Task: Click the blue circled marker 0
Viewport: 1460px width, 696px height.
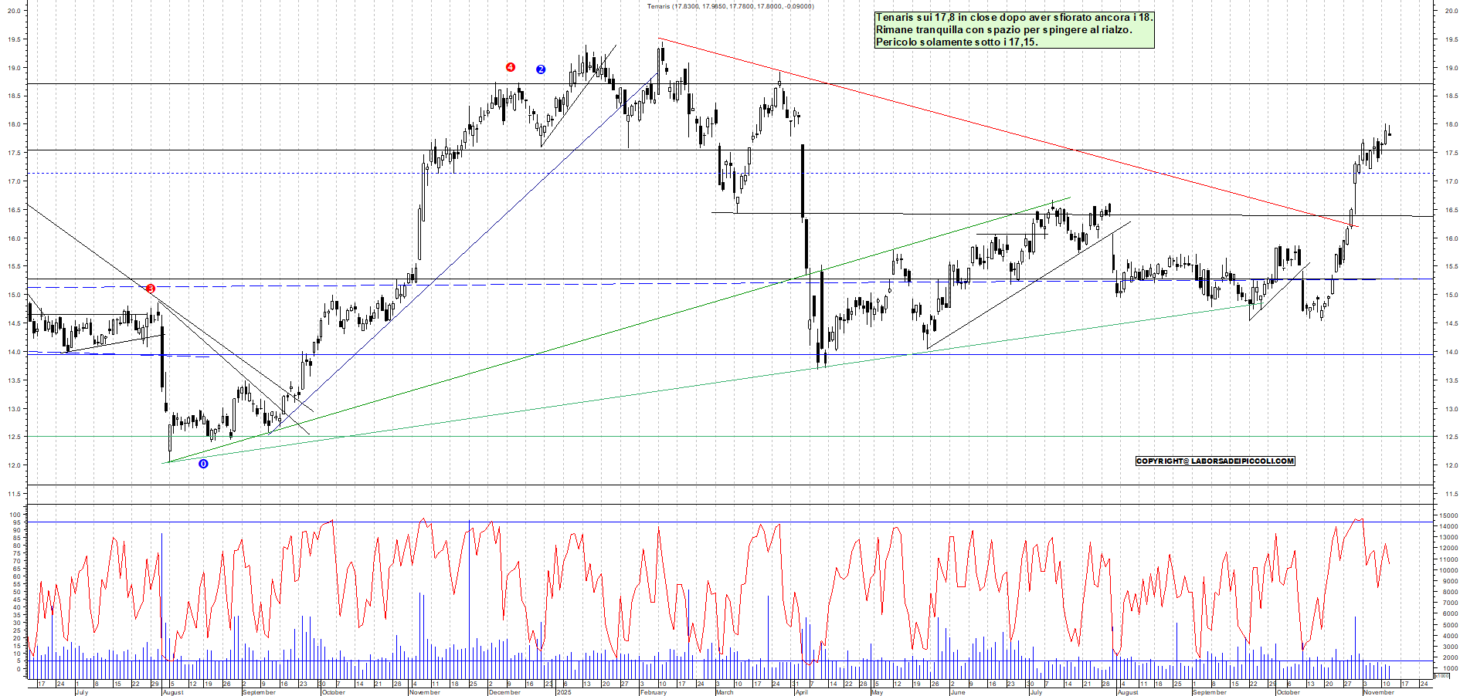Action: click(x=203, y=465)
